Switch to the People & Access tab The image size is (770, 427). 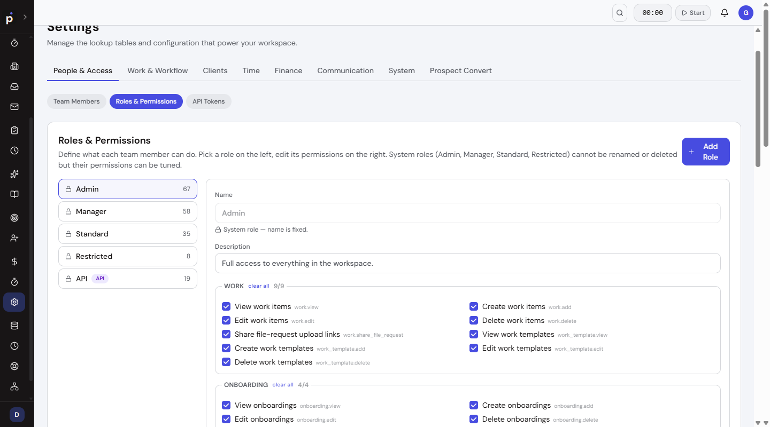pyautogui.click(x=83, y=70)
